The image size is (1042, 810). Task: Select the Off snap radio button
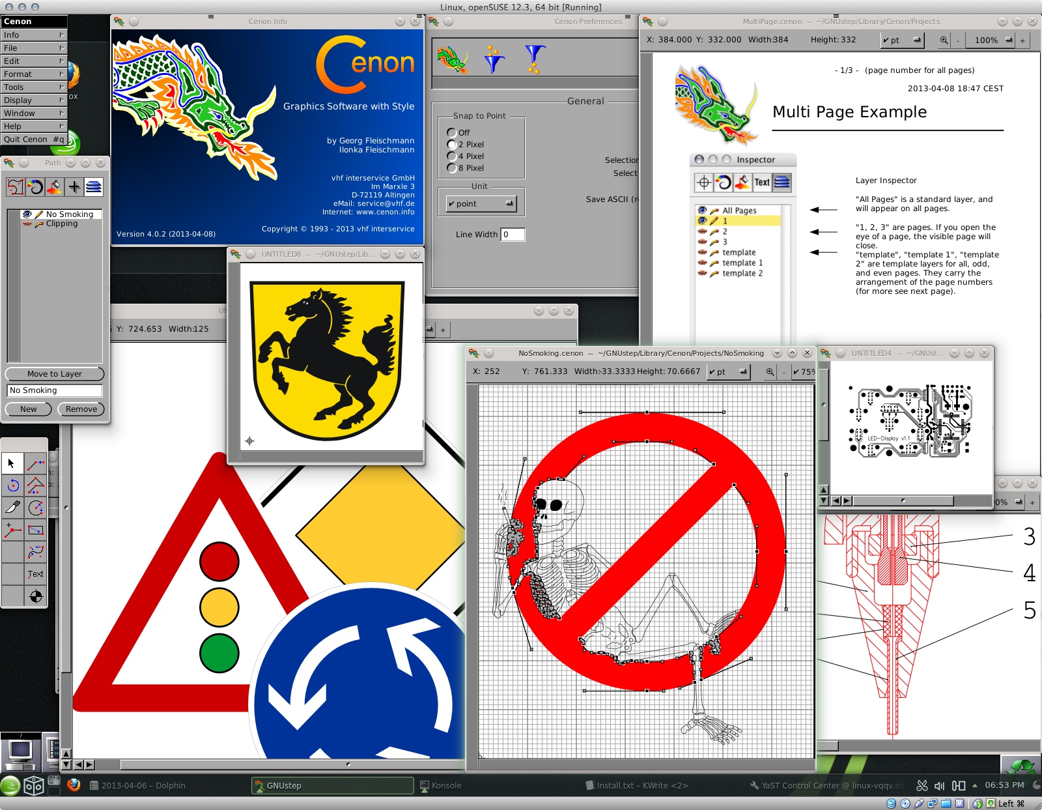click(x=451, y=132)
